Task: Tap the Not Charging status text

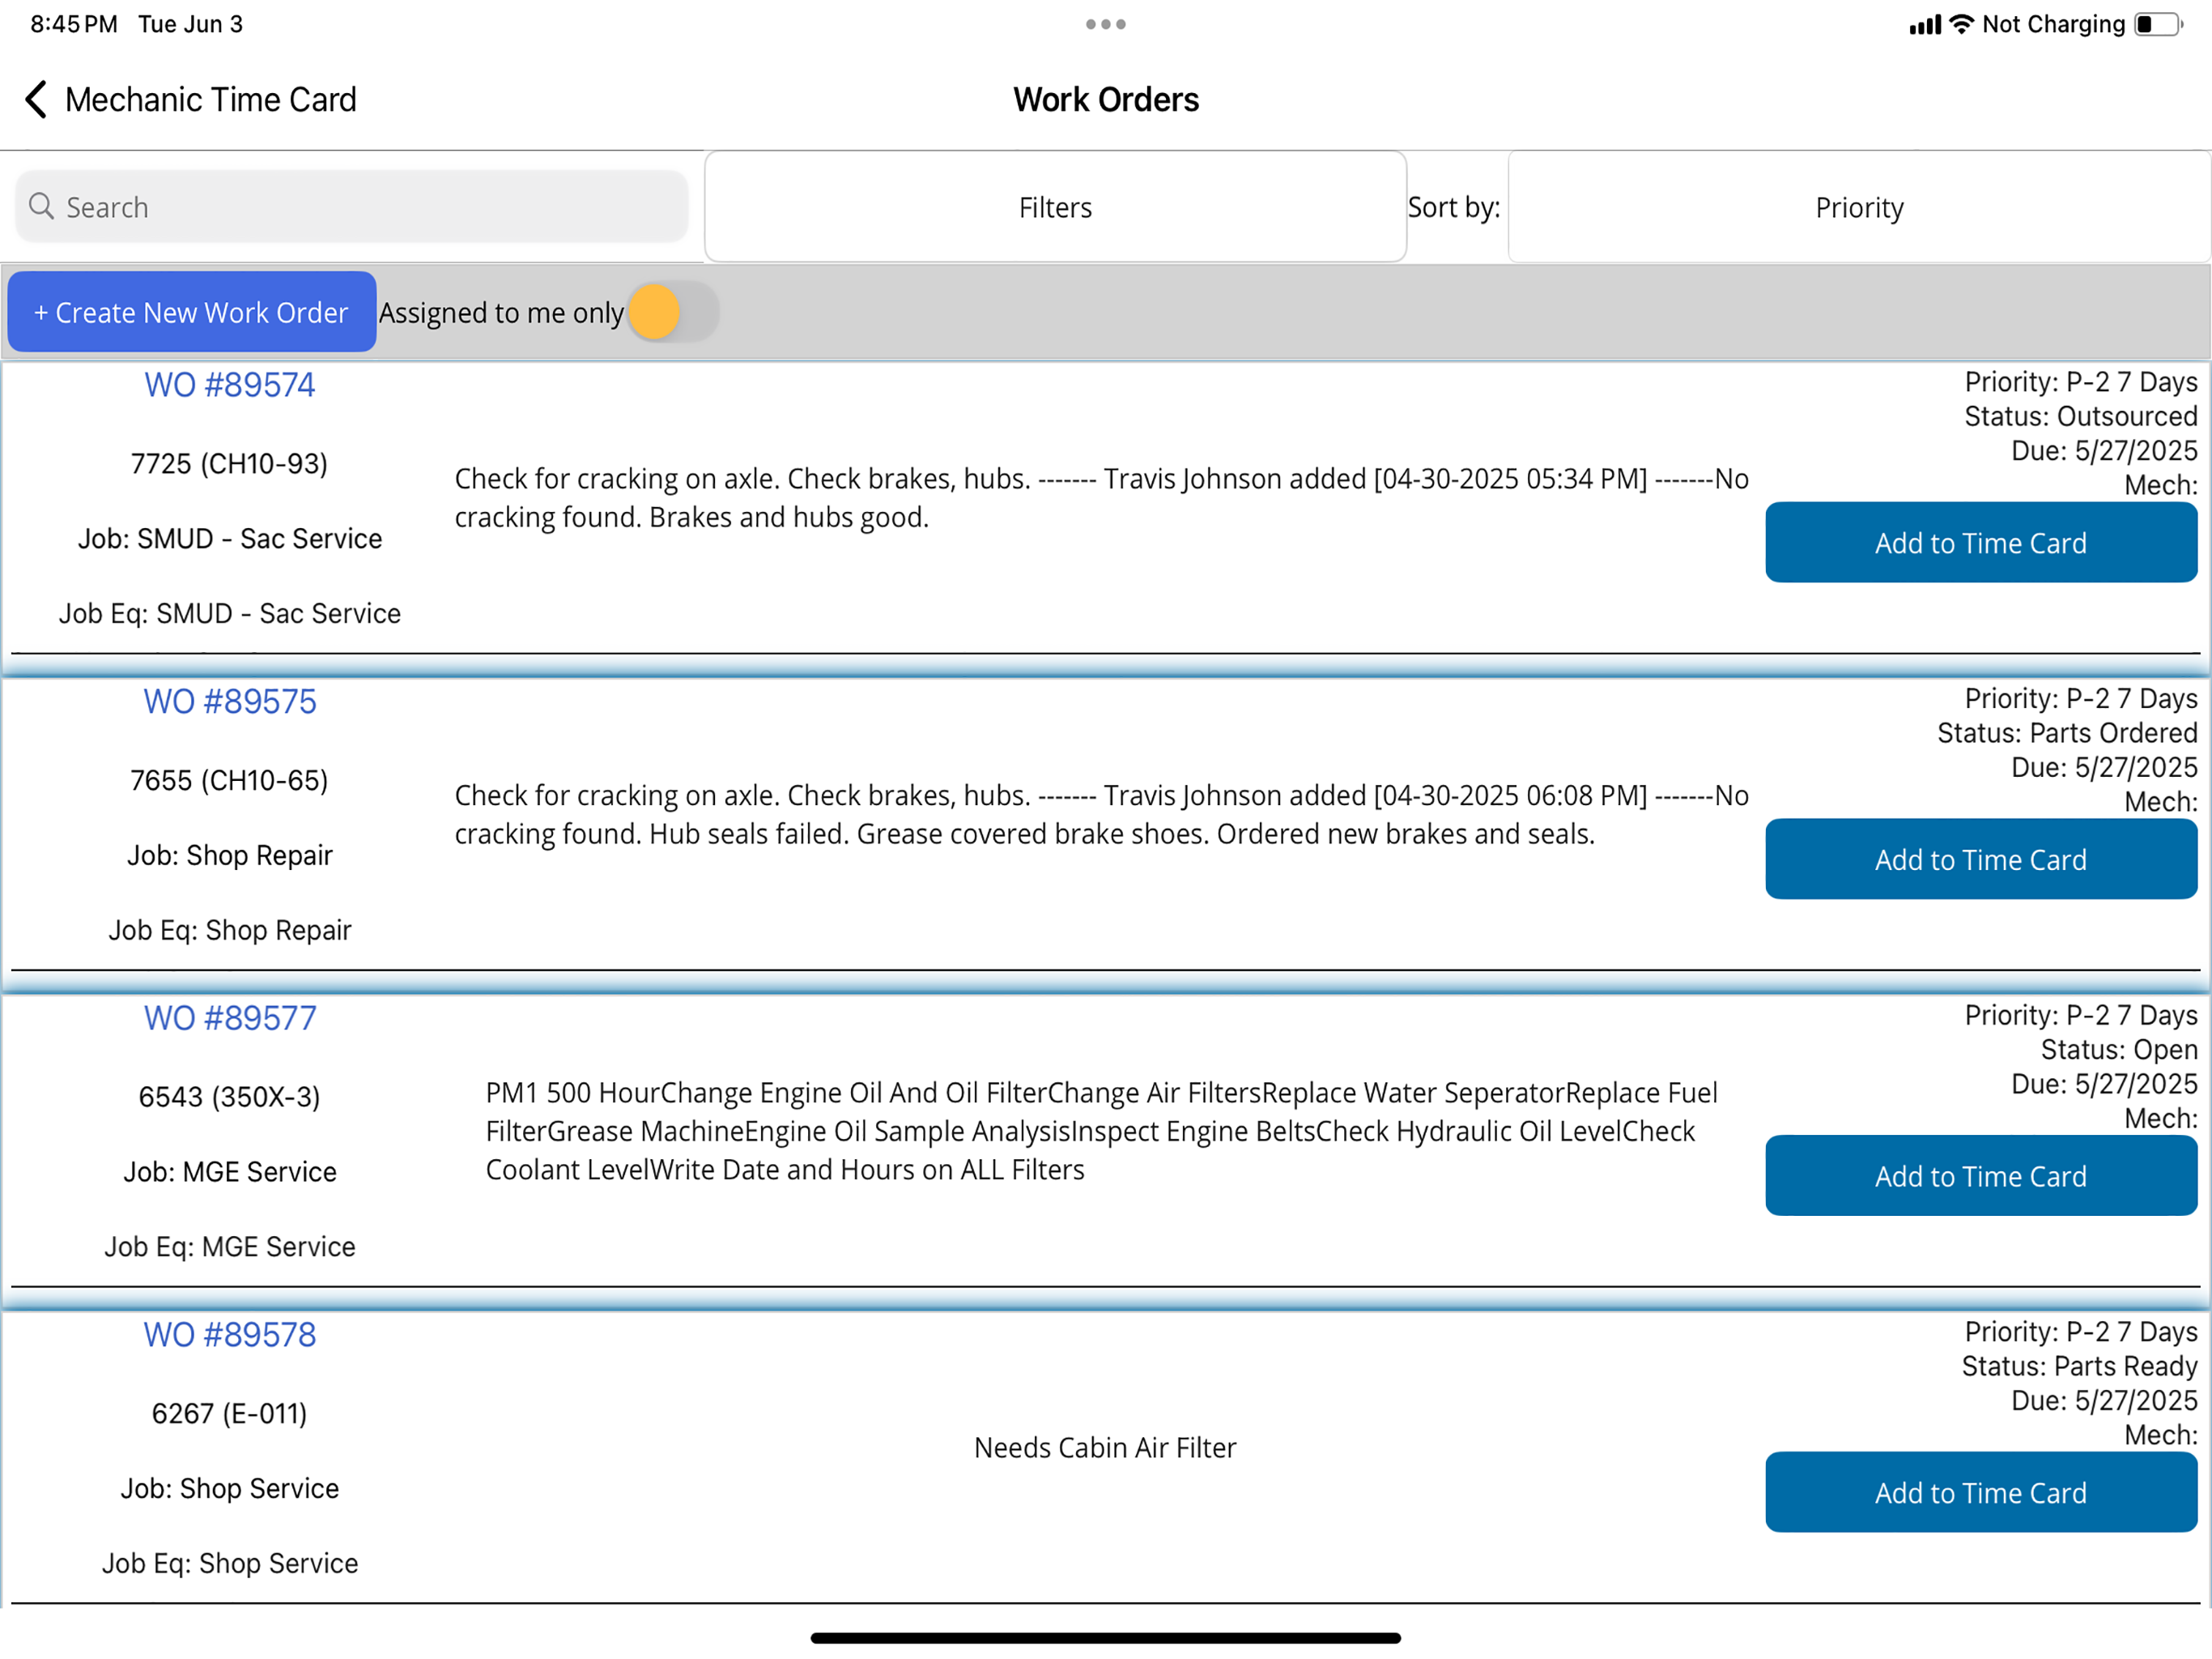Action: click(x=2053, y=24)
